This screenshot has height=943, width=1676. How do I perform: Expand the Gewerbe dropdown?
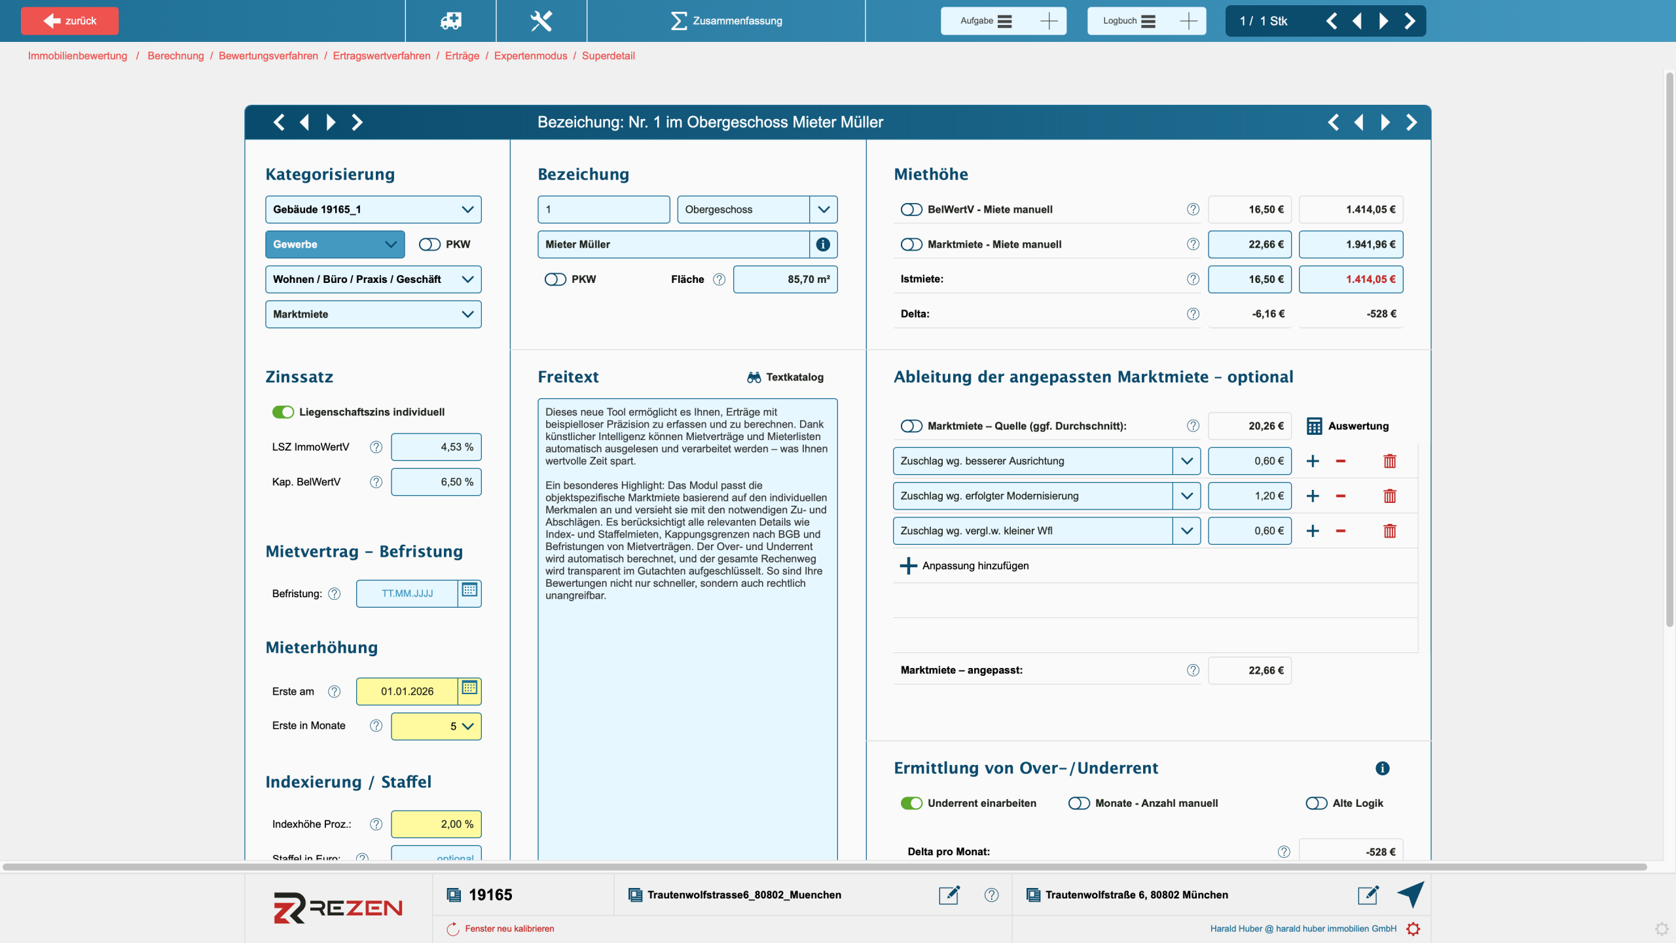pyautogui.click(x=335, y=244)
